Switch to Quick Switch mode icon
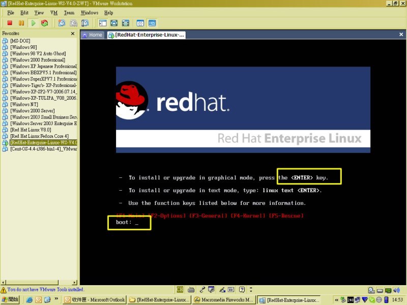Screen dimensions: 407x305 (114, 23)
